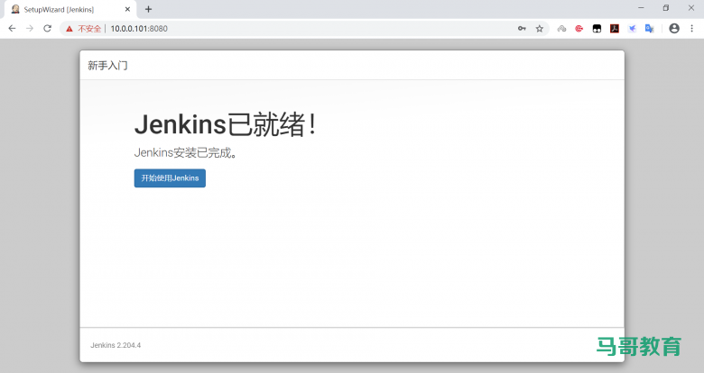
Task: Click the Jenkins安装已完成 text
Action: 186,153
